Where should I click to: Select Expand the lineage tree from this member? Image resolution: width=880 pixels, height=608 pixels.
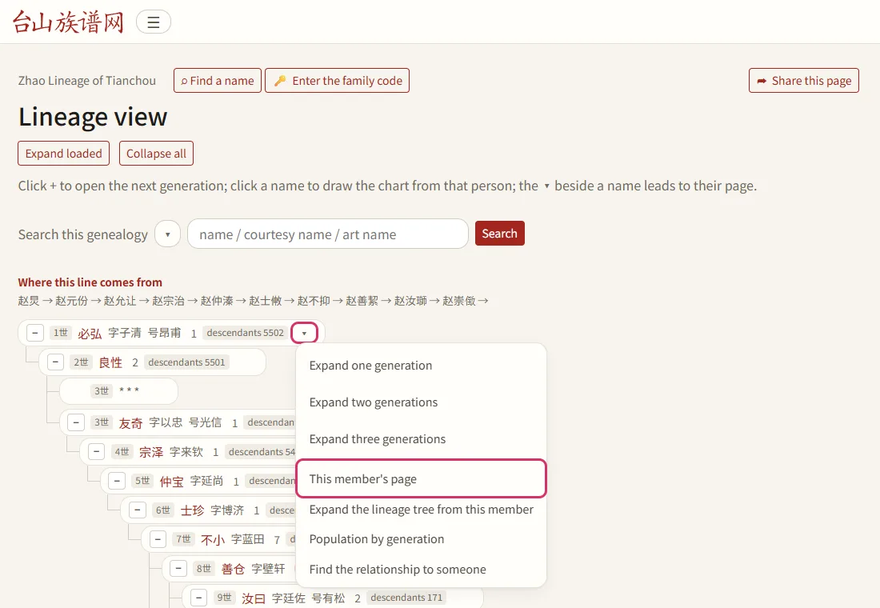pyautogui.click(x=421, y=509)
